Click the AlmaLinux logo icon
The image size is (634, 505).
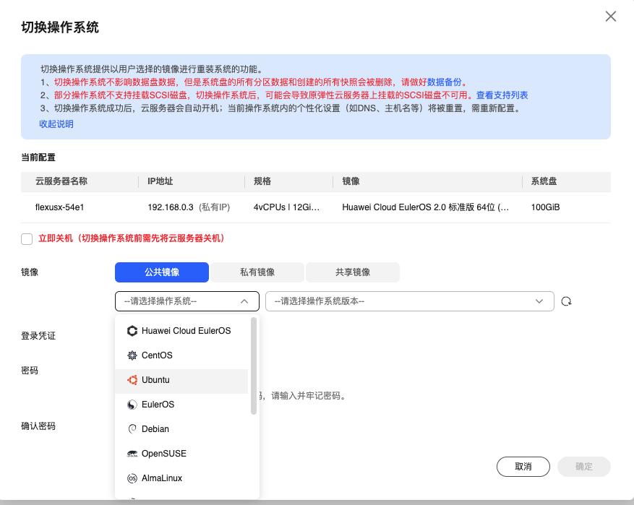coord(132,478)
